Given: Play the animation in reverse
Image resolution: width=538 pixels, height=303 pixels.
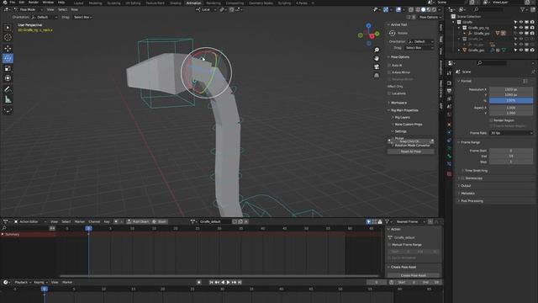Looking at the screenshot, I should 223,282.
